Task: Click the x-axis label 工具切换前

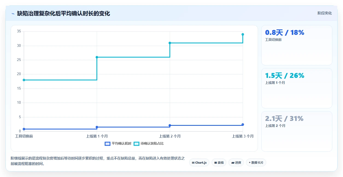Action: tap(24, 136)
